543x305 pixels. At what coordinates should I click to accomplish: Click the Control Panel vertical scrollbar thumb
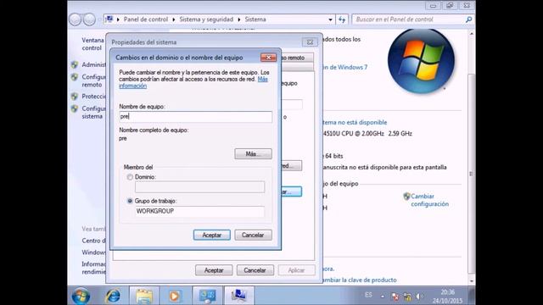tap(472, 174)
